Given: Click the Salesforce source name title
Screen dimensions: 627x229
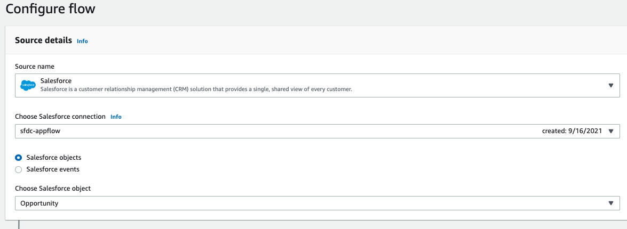Looking at the screenshot, I should [x=56, y=81].
